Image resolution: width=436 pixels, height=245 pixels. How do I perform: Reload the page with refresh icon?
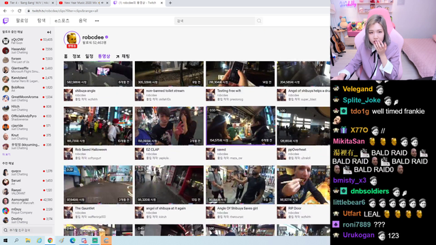coord(20,11)
